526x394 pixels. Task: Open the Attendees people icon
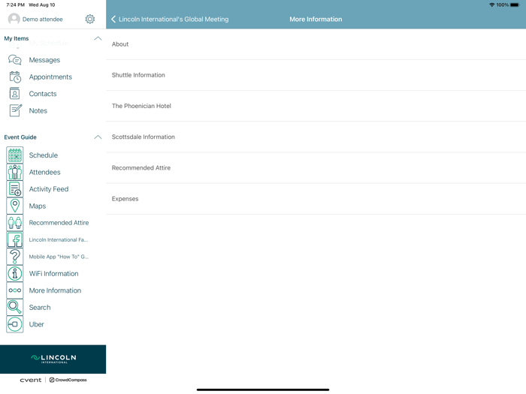[x=15, y=172]
